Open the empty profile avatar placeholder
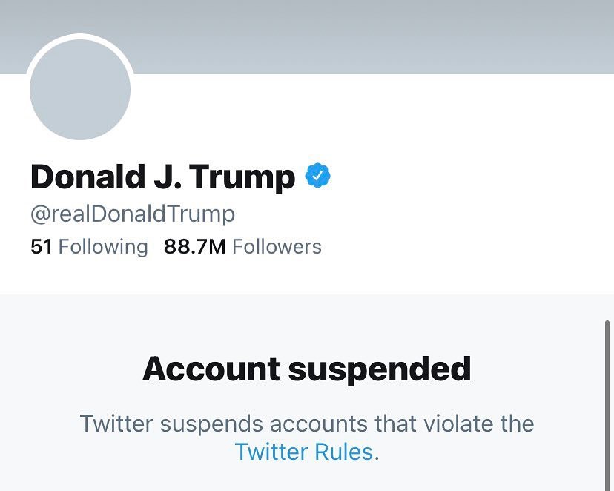 80,90
